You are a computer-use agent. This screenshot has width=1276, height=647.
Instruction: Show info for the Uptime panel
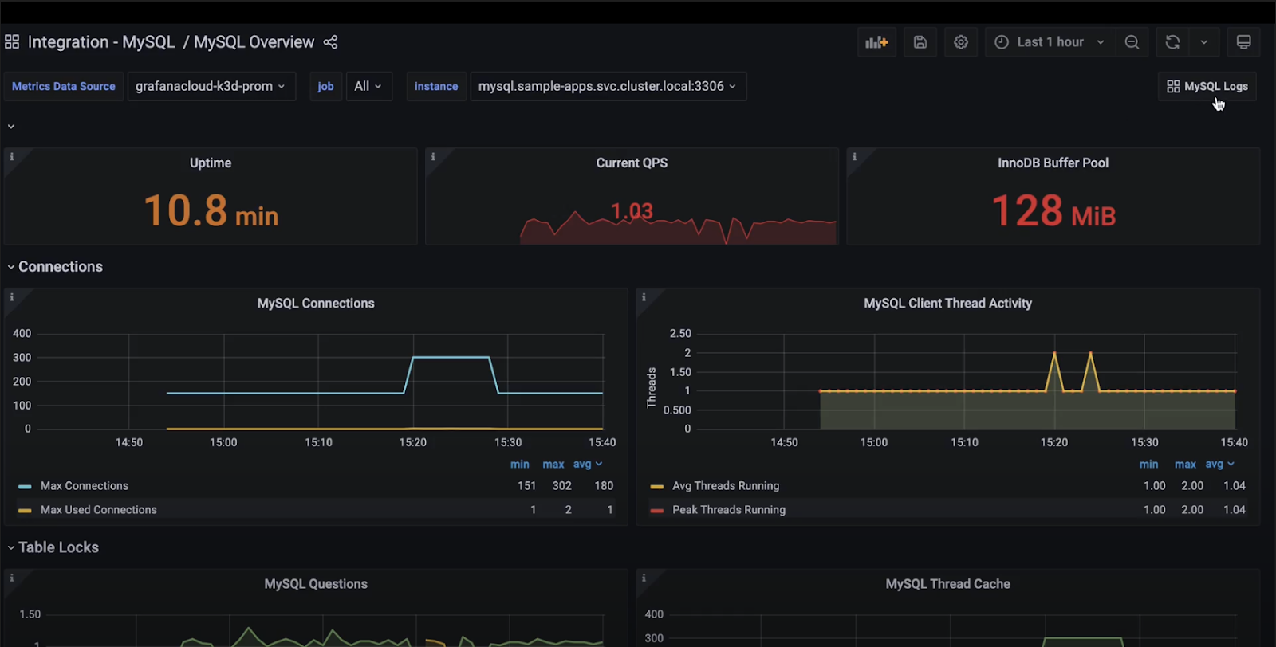(x=12, y=157)
